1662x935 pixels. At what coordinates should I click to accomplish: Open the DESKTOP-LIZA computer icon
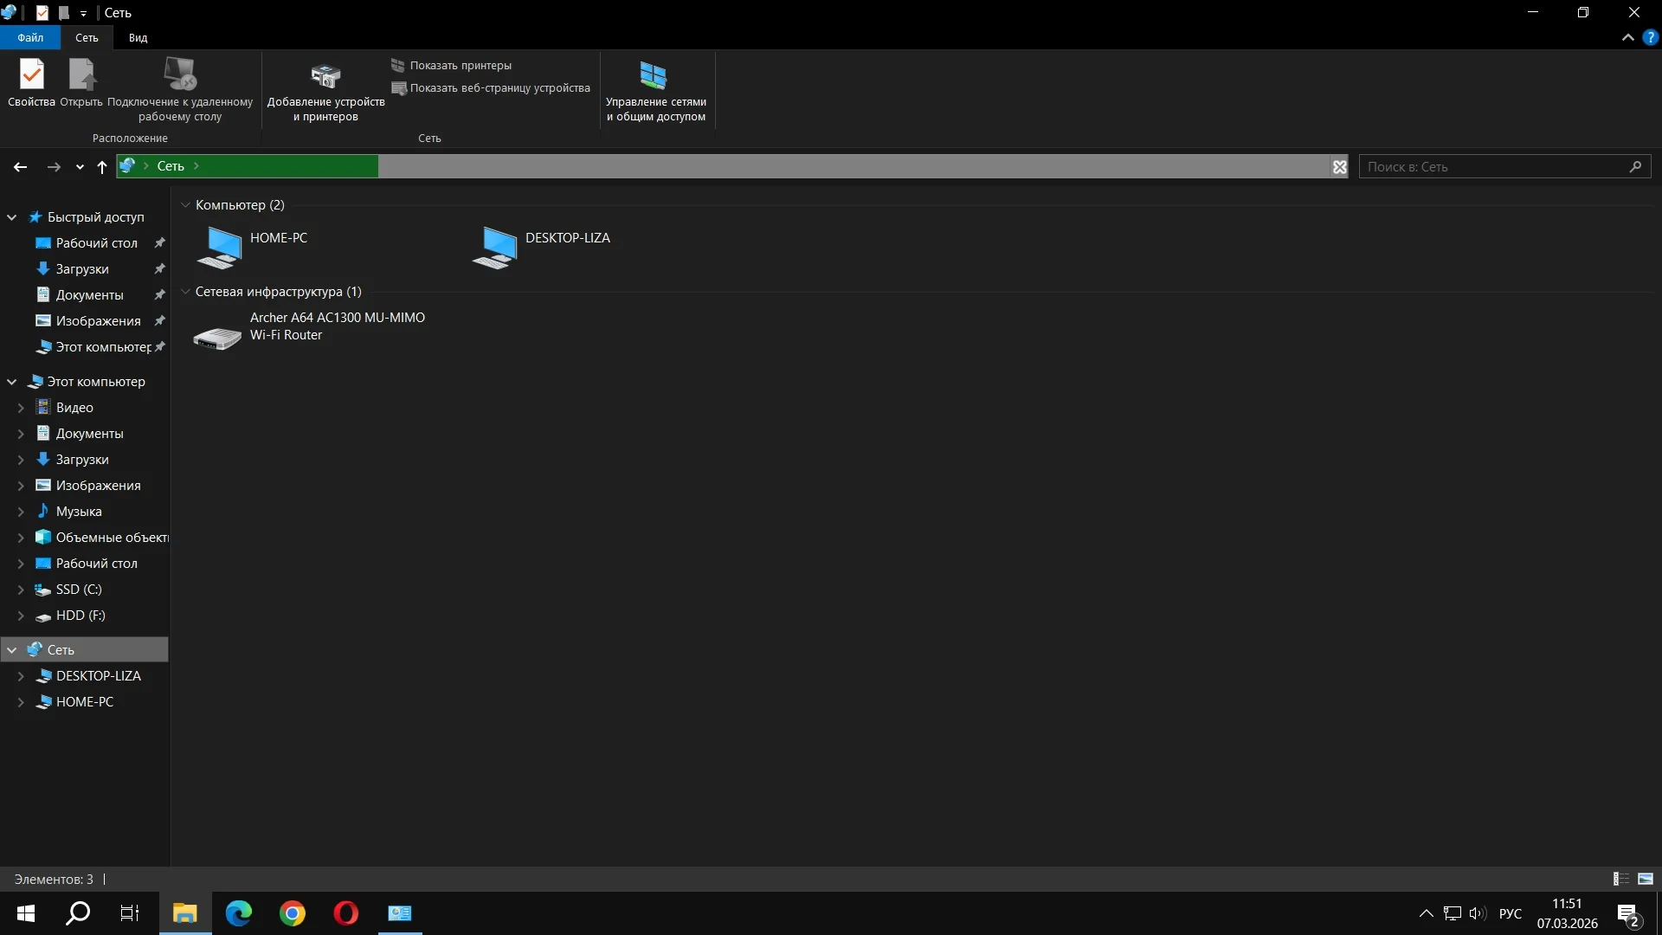pos(495,247)
